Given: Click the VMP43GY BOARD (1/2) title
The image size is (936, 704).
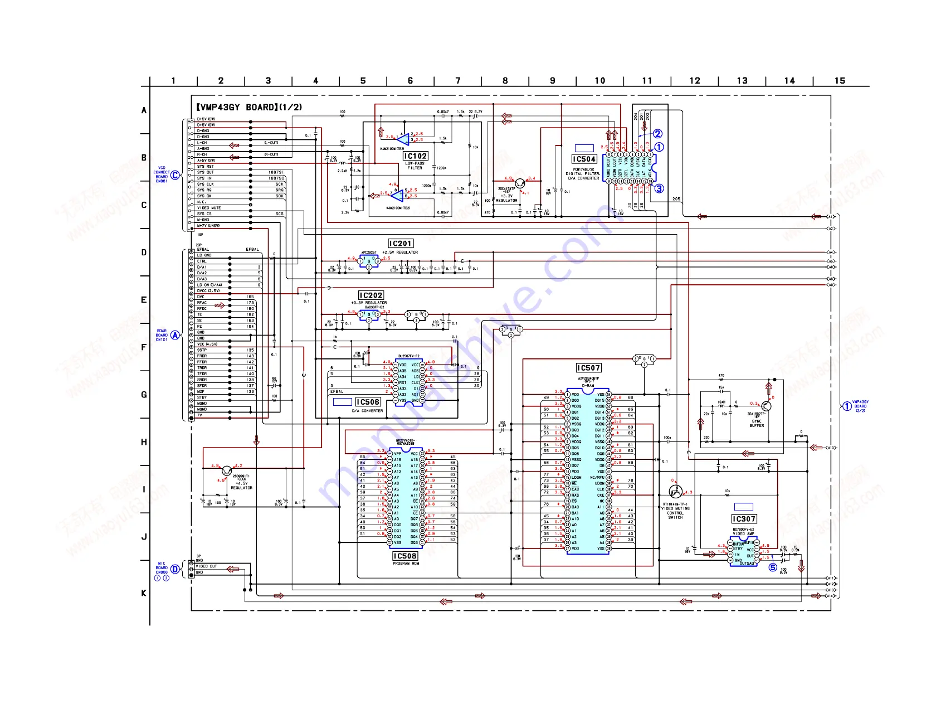Looking at the screenshot, I should (x=248, y=107).
